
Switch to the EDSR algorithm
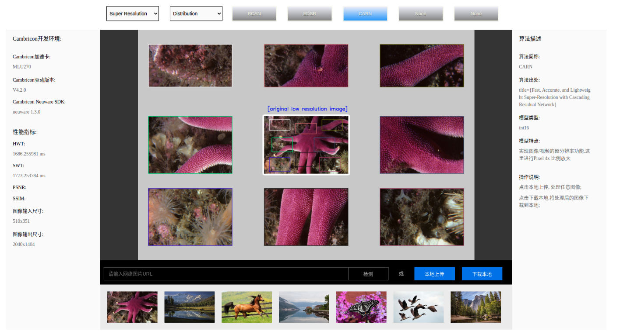[310, 14]
